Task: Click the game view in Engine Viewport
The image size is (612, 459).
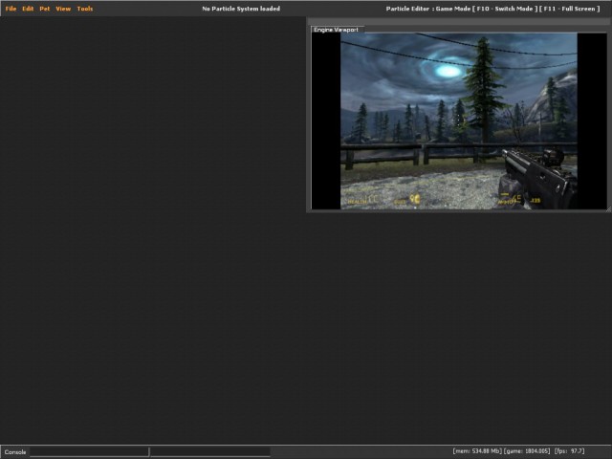Action: coord(459,121)
